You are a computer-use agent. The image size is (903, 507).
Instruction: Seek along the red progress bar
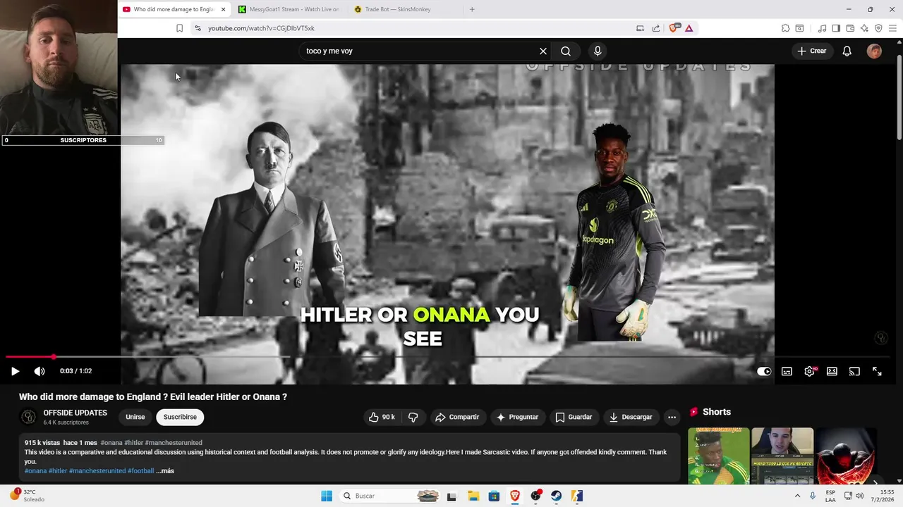(x=28, y=357)
